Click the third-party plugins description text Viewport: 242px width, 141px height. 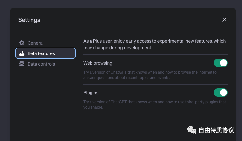click(x=154, y=104)
